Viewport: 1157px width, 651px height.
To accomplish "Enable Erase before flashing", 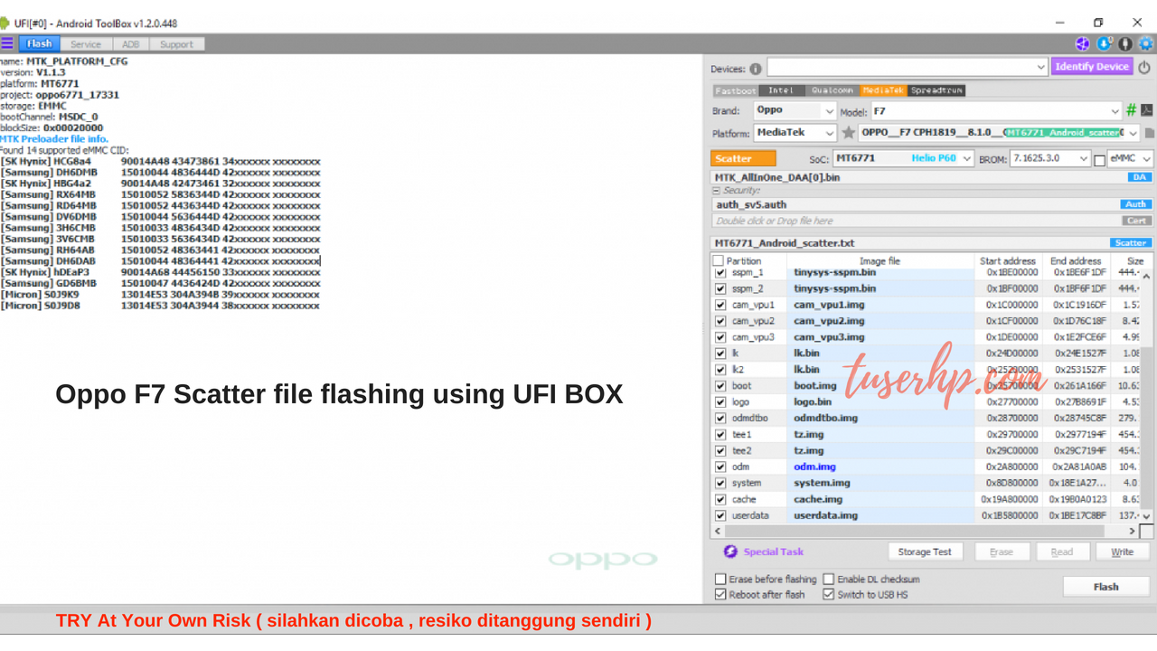I will (720, 580).
